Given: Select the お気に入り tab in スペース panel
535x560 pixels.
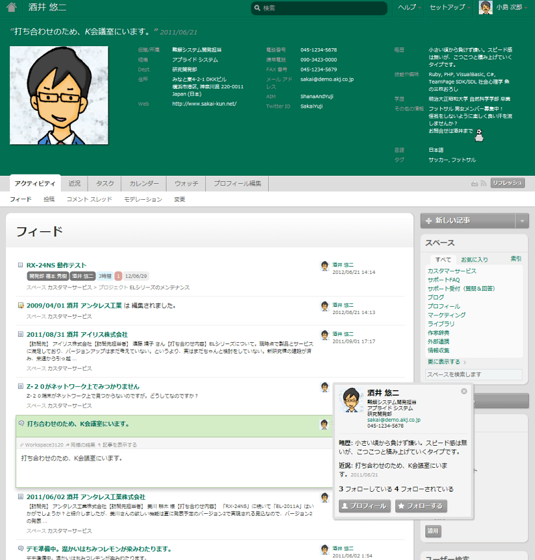Looking at the screenshot, I should point(474,259).
